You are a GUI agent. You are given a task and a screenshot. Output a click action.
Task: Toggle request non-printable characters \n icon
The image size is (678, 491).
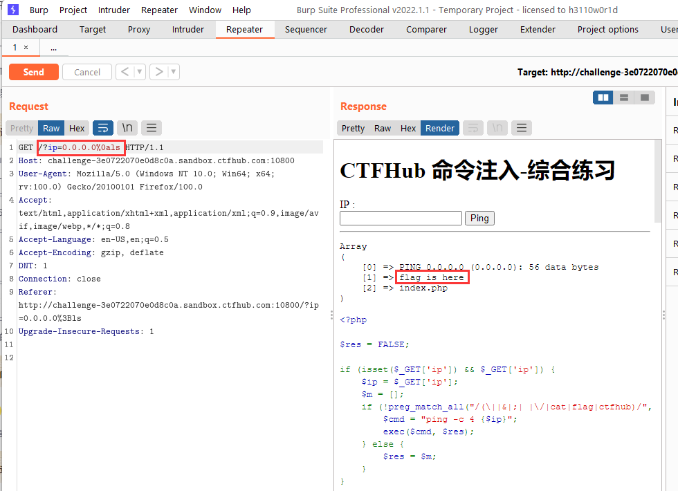(x=127, y=128)
